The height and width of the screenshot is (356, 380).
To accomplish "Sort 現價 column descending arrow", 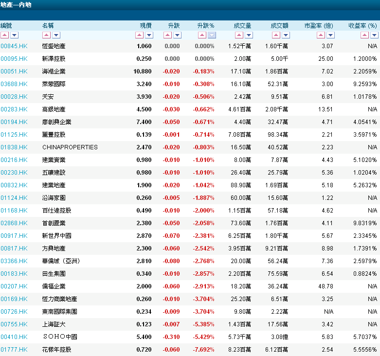I will [149, 35].
